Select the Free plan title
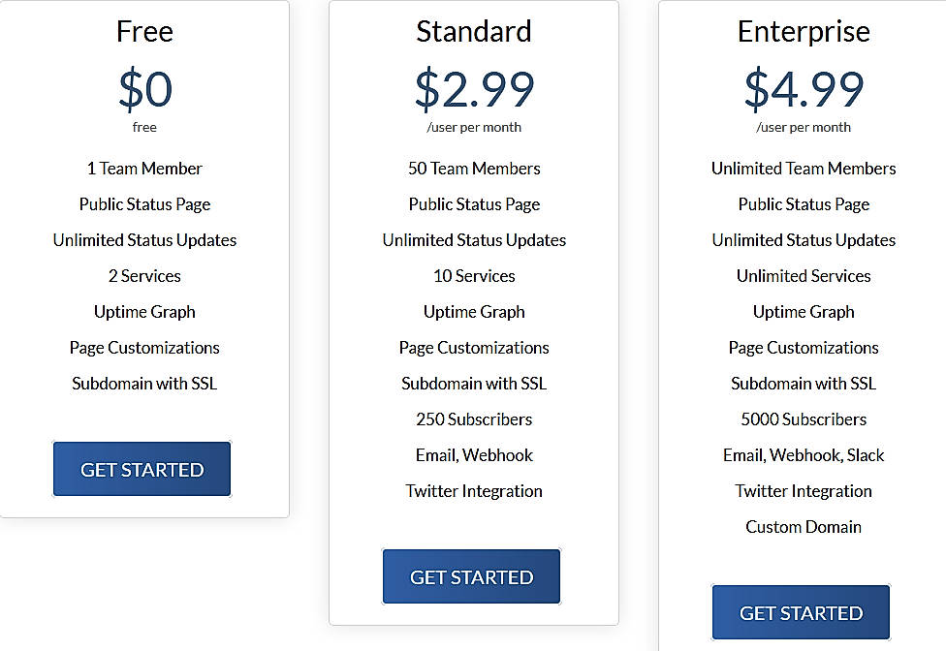The width and height of the screenshot is (946, 651). coord(144,31)
